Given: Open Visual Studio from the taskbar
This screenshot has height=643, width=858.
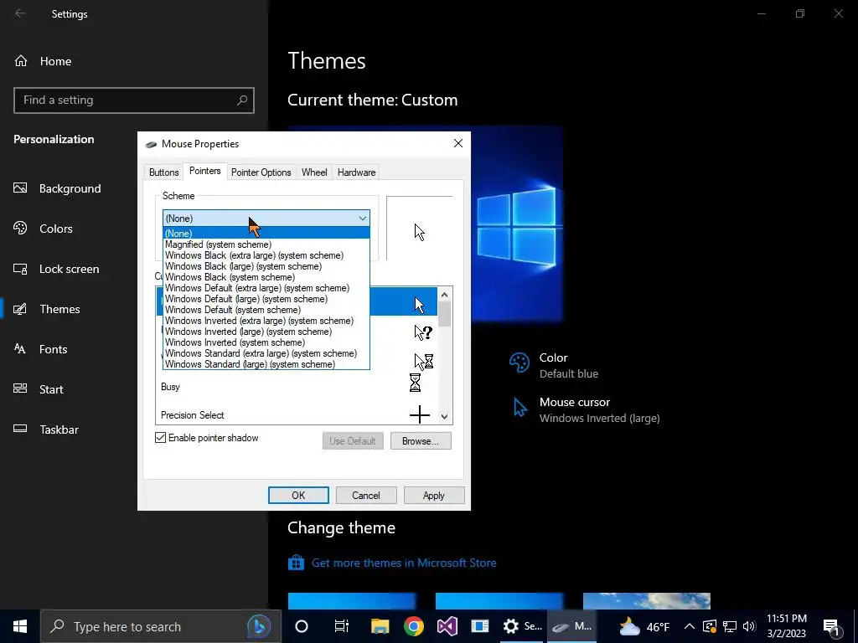Looking at the screenshot, I should (x=447, y=626).
